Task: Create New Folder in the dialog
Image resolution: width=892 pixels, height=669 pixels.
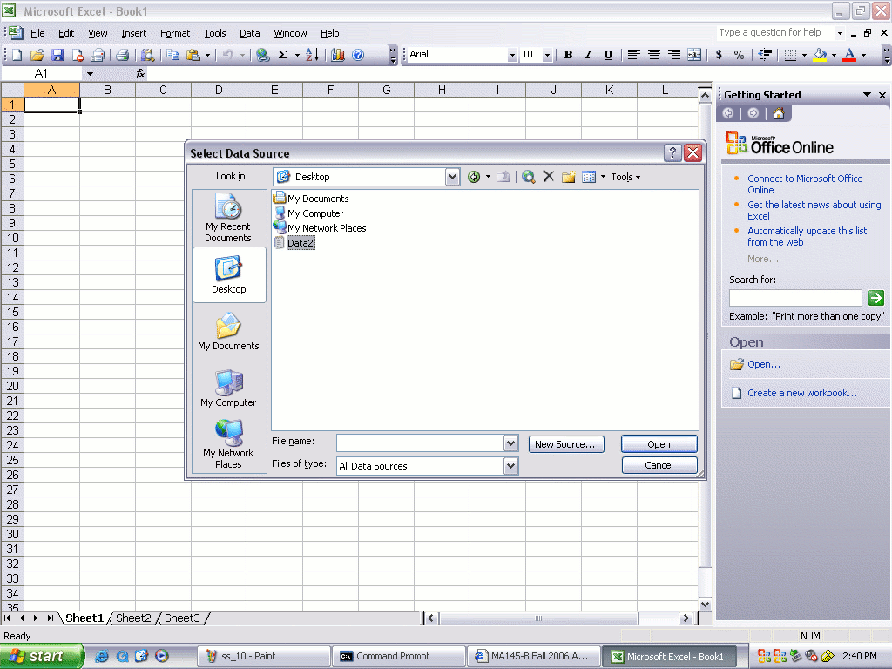Action: click(568, 177)
